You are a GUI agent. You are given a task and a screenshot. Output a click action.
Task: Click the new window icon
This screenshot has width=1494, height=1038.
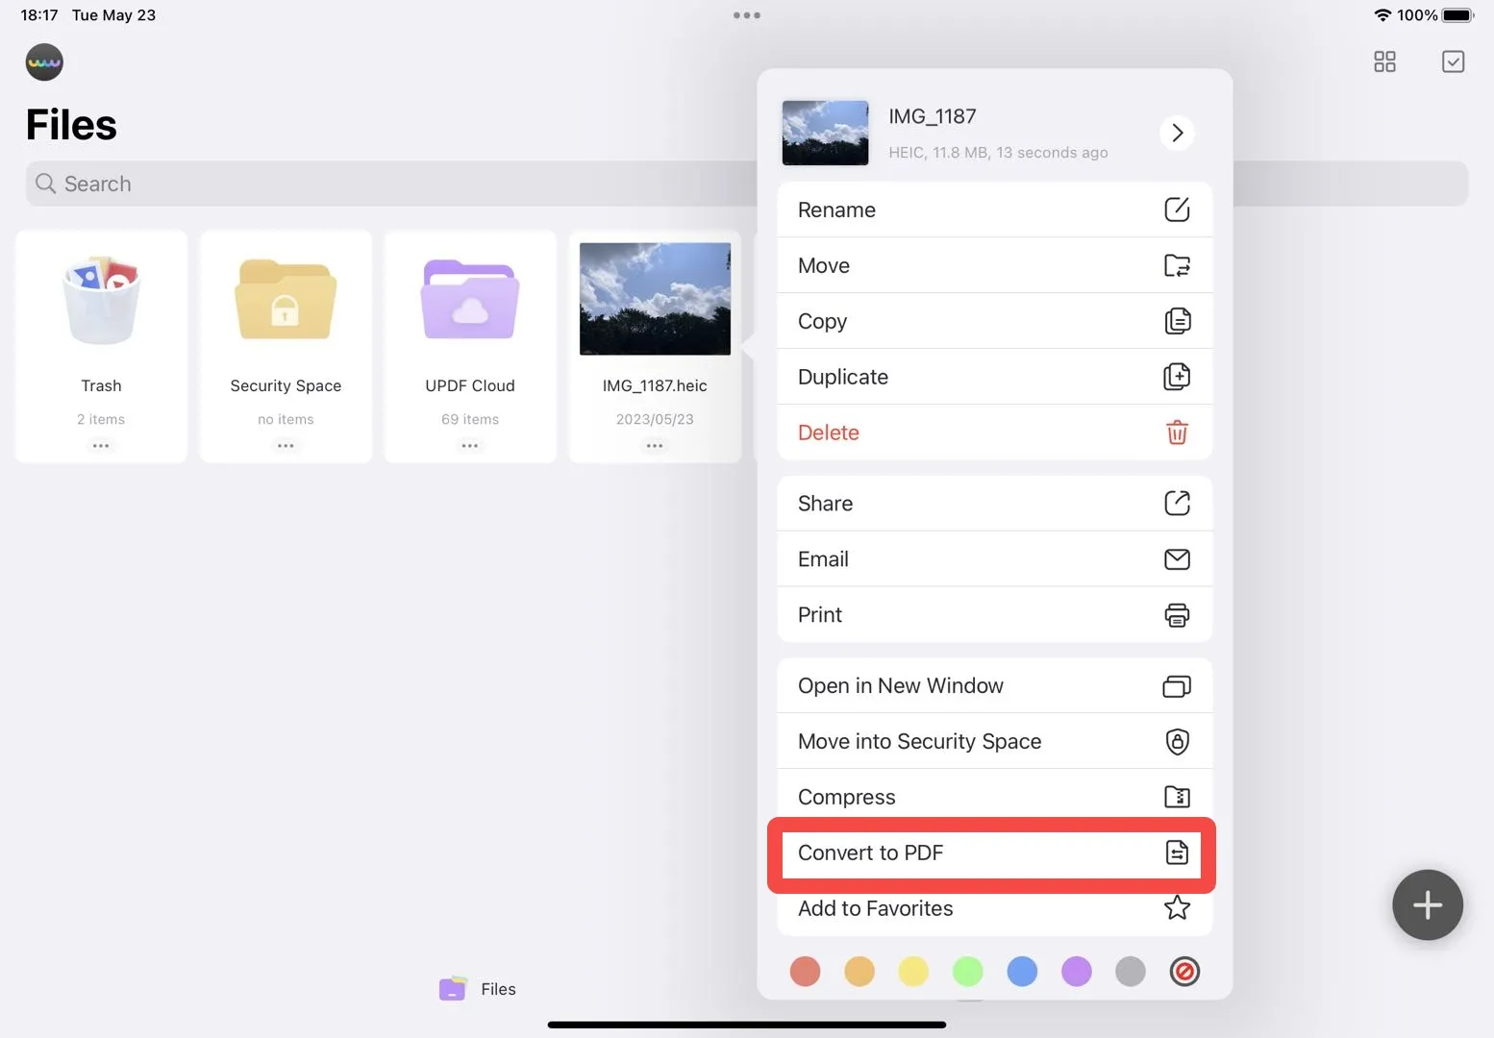click(x=1177, y=686)
